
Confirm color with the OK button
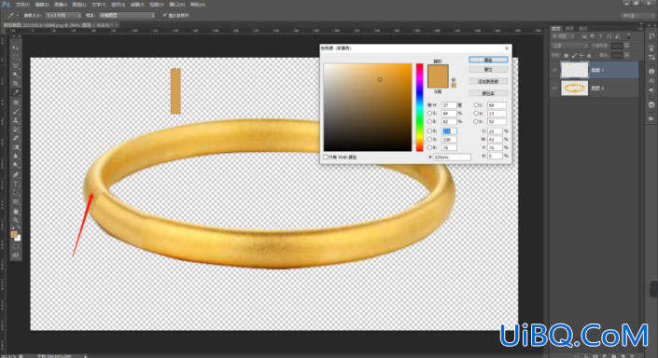(x=488, y=60)
